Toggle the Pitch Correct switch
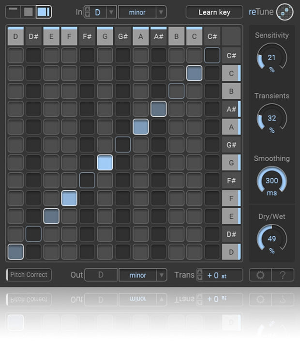Screen dimensions: 300x351 pos(29,275)
